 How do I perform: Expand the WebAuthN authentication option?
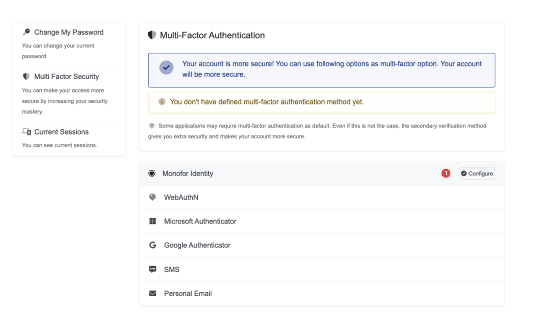[181, 197]
